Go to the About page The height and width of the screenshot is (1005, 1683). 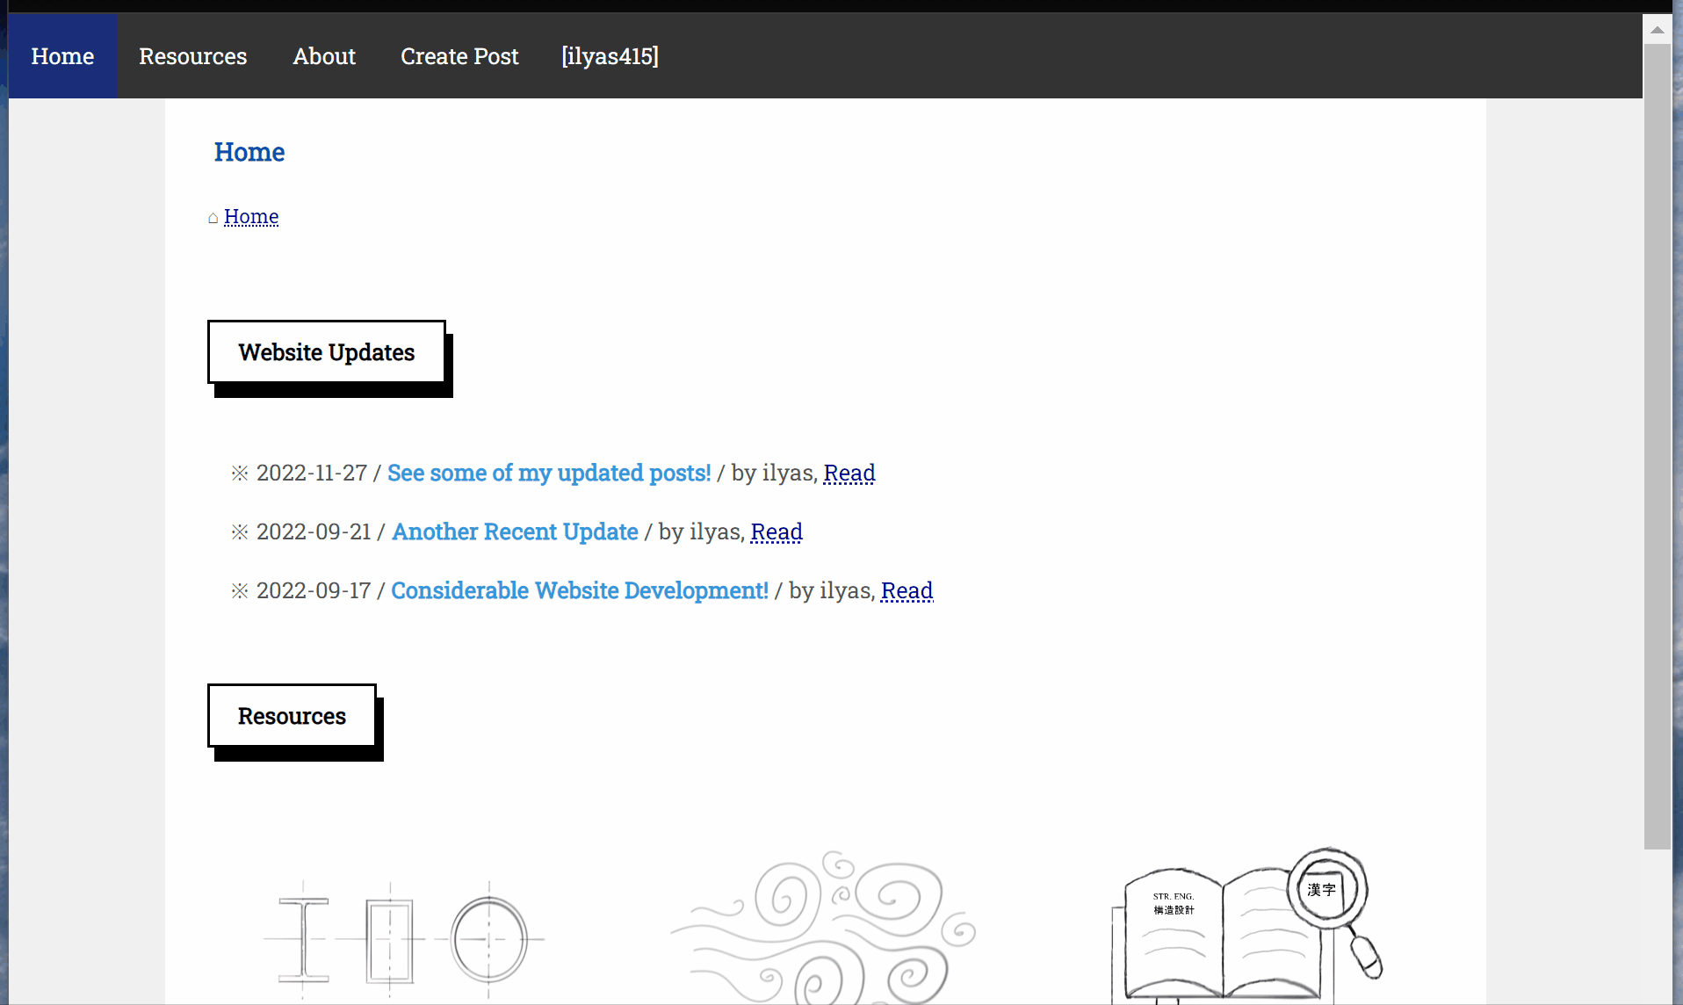click(324, 56)
